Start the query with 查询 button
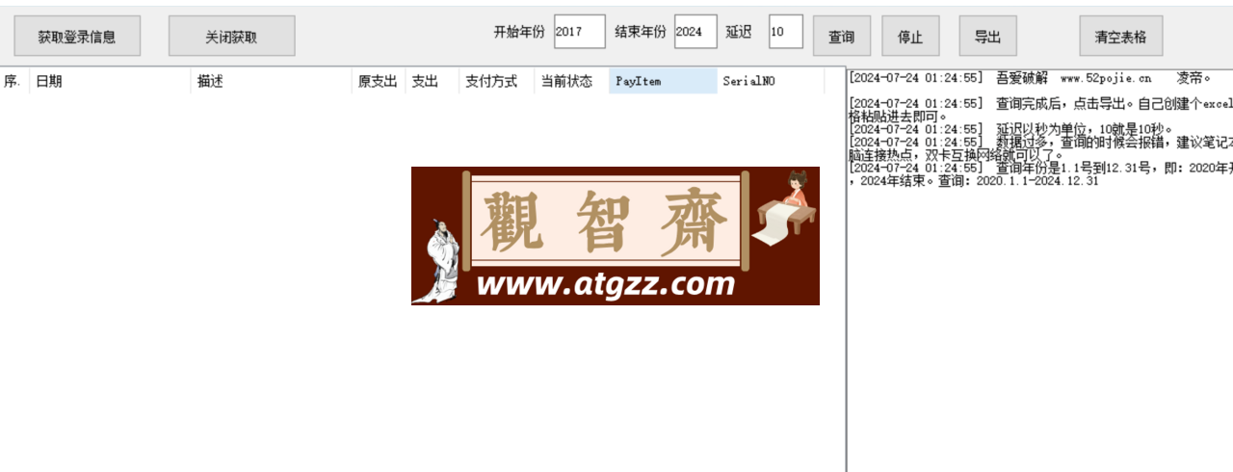The height and width of the screenshot is (472, 1233). 841,37
